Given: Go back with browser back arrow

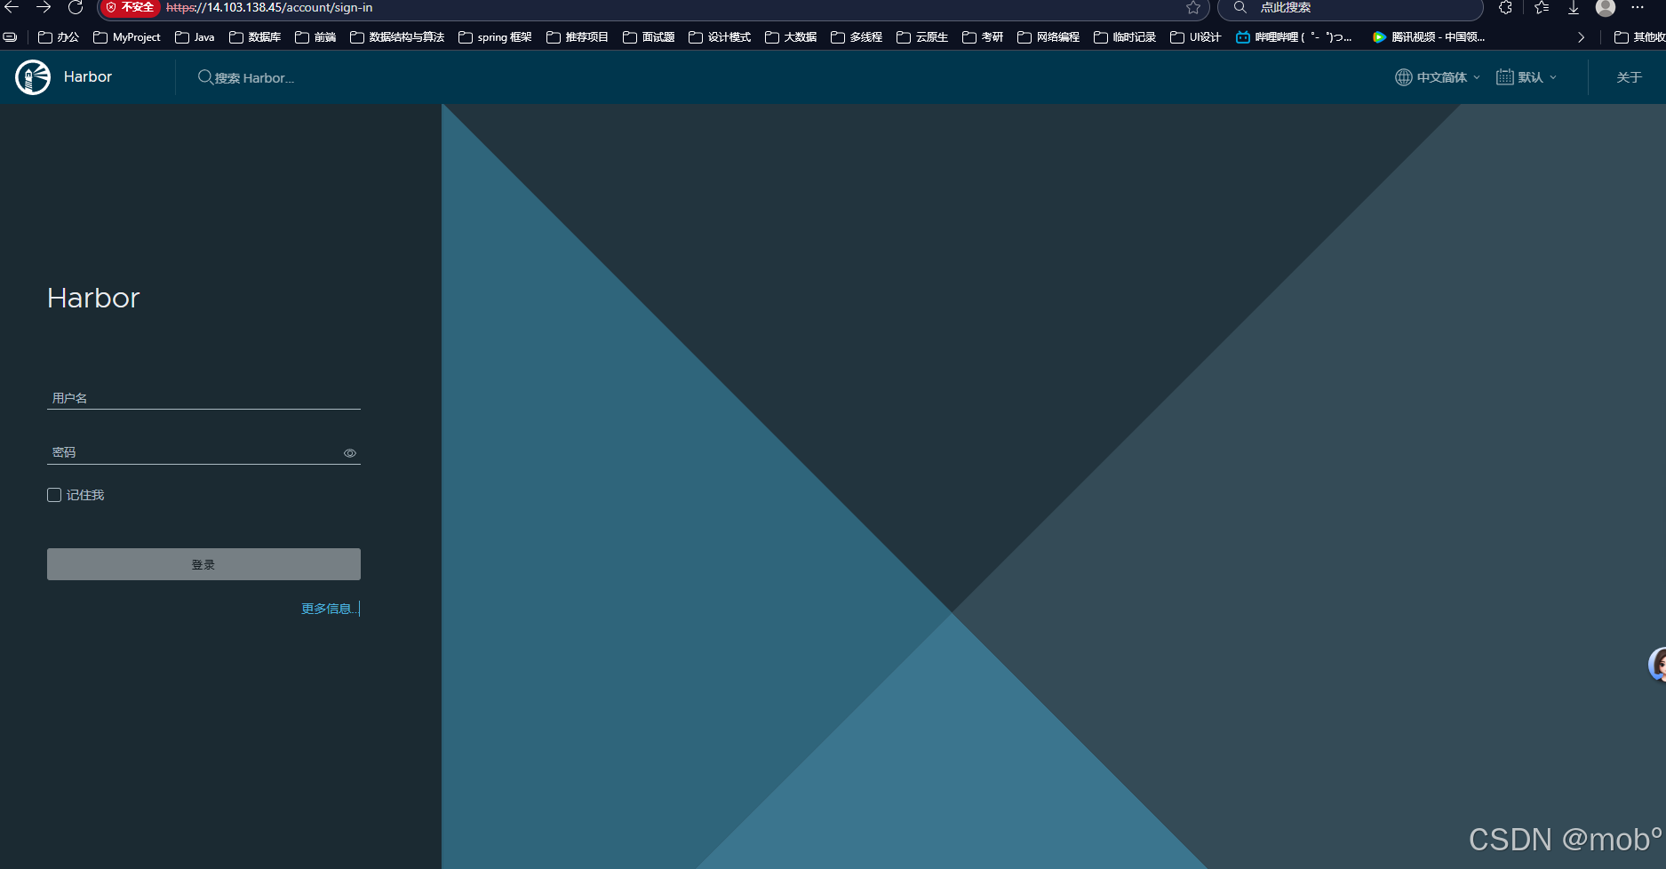Looking at the screenshot, I should (12, 7).
